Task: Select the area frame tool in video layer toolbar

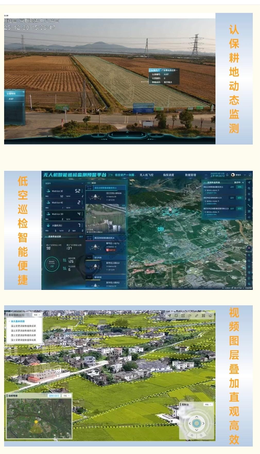Action: [183, 316]
